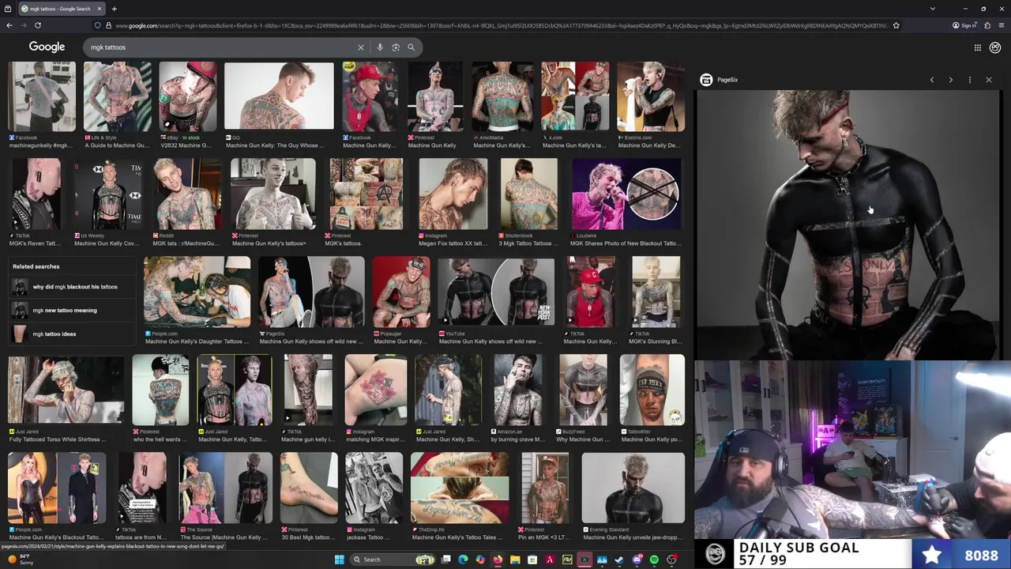This screenshot has height=569, width=1011.
Task: Click the browser address bar URL
Action: point(498,25)
